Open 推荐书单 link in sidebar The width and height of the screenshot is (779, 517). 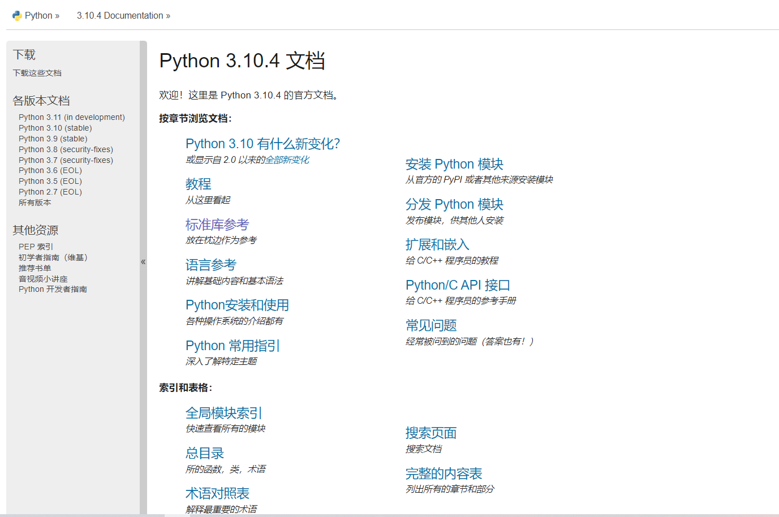[x=35, y=268]
